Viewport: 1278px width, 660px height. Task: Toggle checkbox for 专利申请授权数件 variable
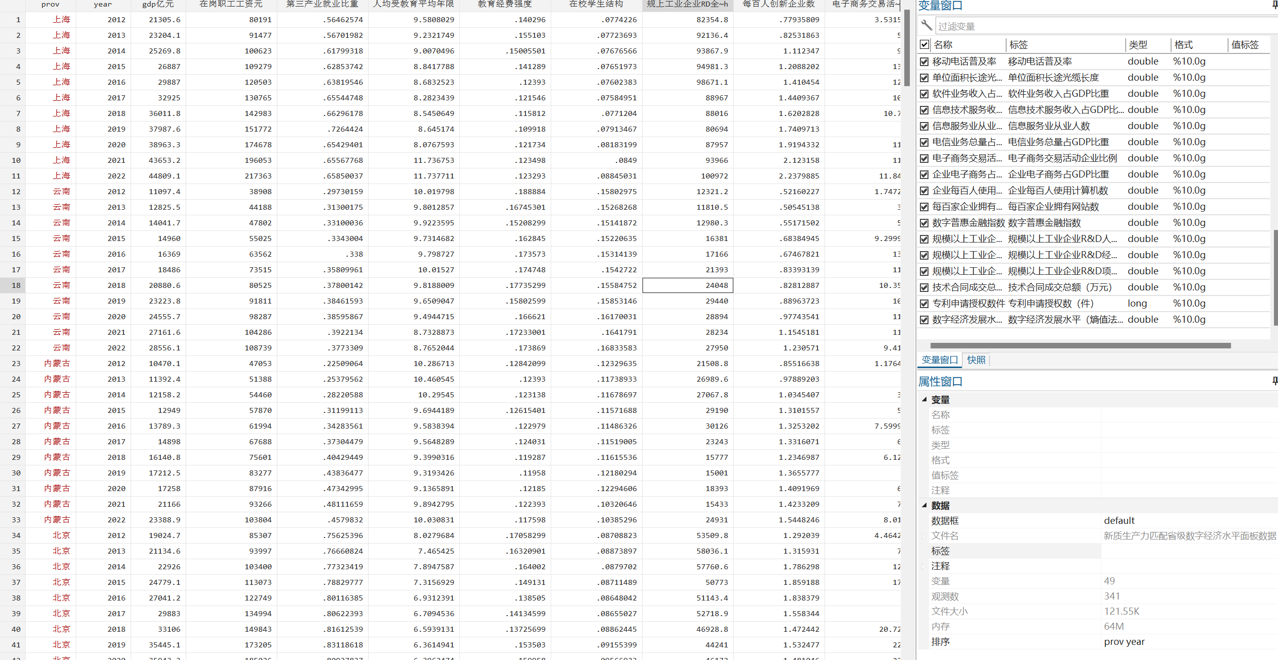click(924, 304)
